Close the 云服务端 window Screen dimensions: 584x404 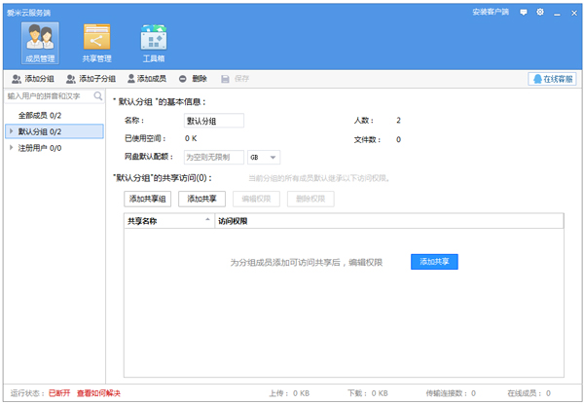click(x=574, y=13)
